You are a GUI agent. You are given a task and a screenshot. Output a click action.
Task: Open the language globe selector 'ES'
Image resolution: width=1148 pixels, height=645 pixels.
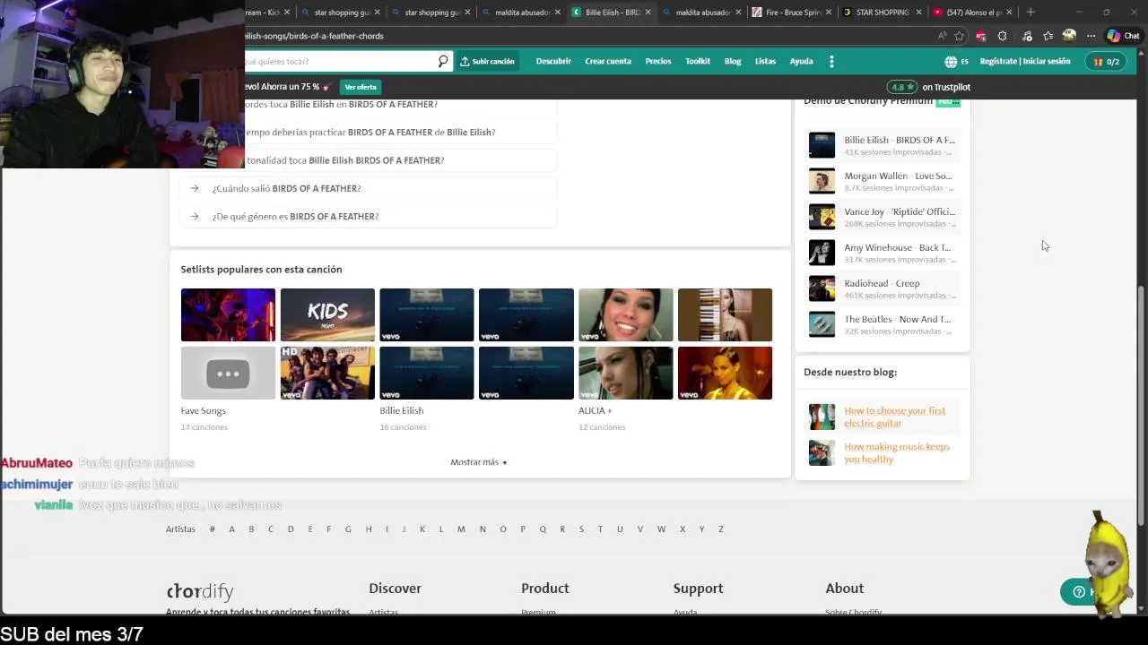(956, 62)
